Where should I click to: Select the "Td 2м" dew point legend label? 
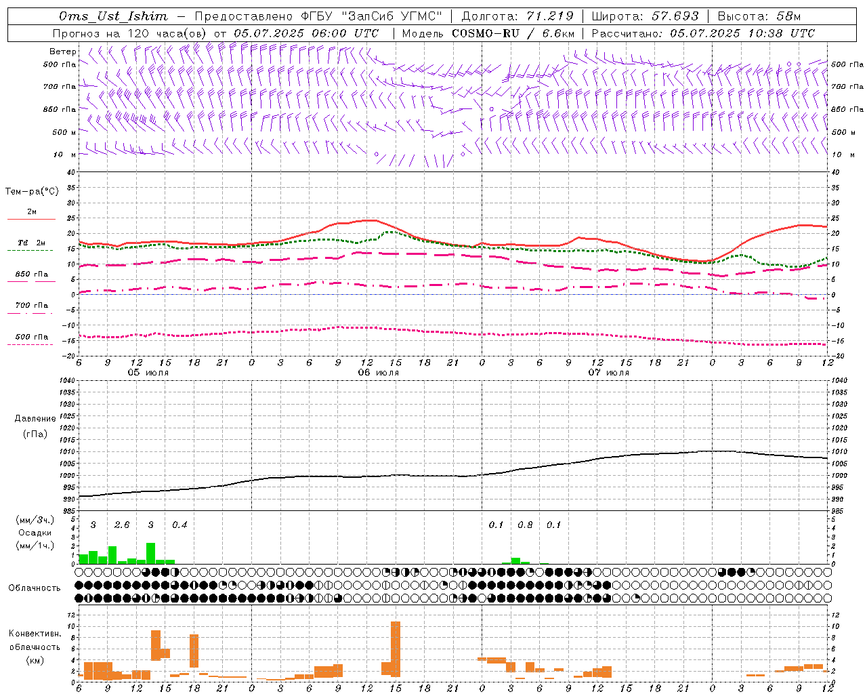pyautogui.click(x=32, y=243)
